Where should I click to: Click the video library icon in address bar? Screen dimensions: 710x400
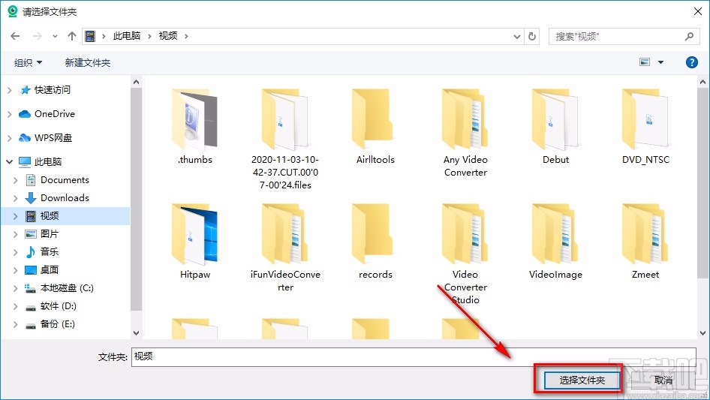coord(90,36)
